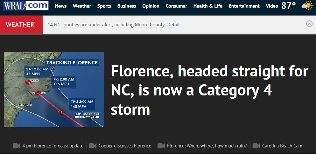Select the Opinion nav item
This screenshot has width=316, height=156.
pos(151,6)
